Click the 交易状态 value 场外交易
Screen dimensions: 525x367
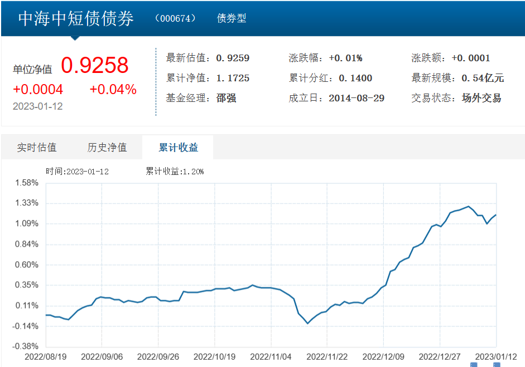pos(481,98)
